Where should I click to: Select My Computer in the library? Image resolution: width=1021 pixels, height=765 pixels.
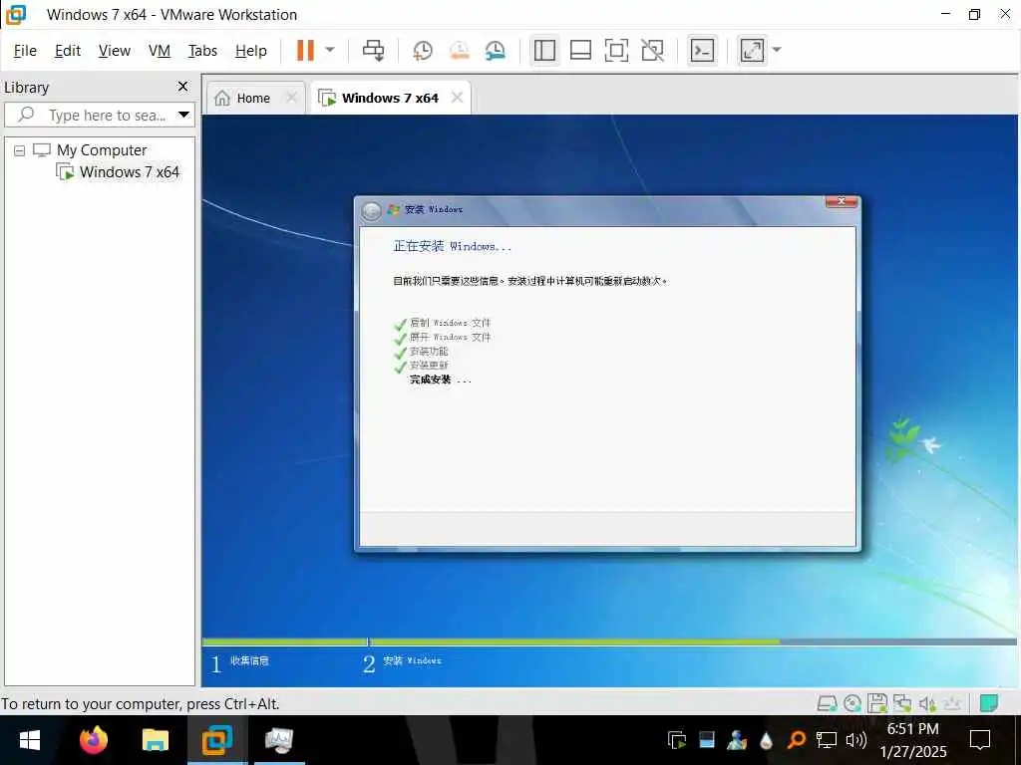click(x=102, y=150)
